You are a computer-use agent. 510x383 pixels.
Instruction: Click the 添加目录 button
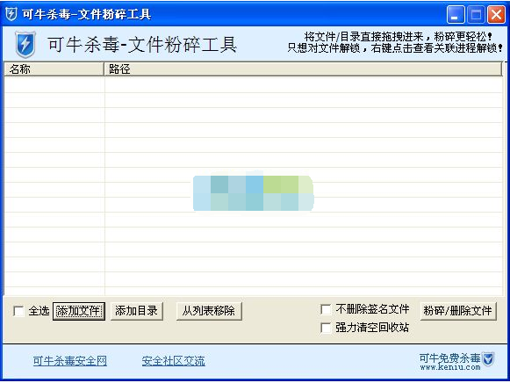pos(137,311)
